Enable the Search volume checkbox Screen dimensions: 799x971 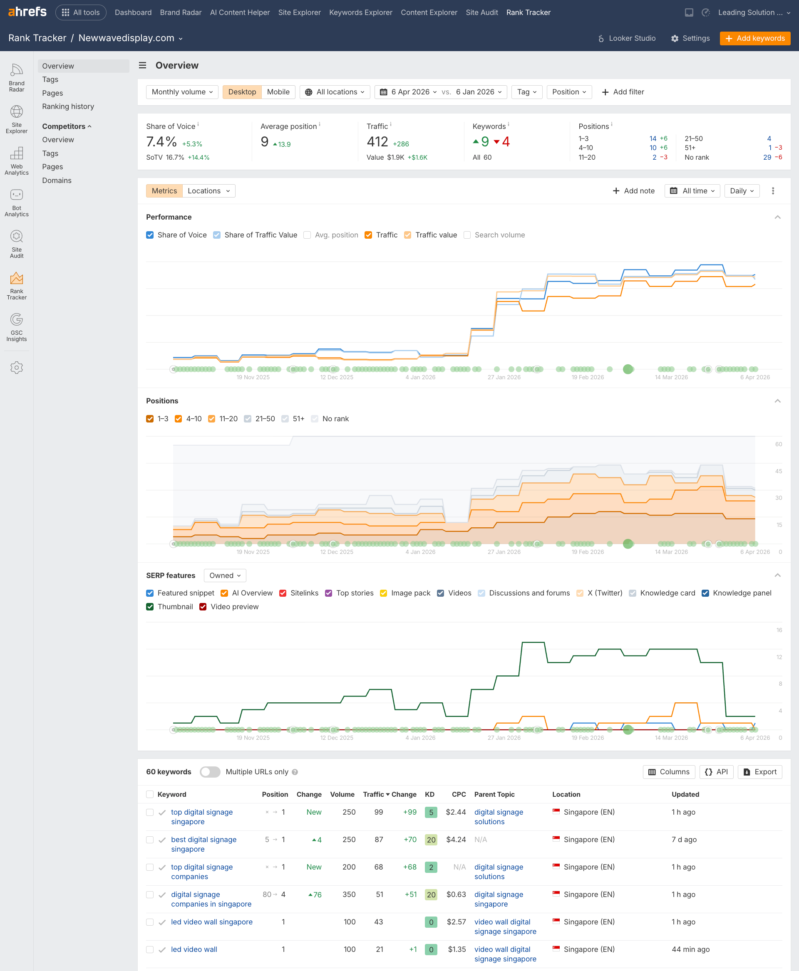[x=466, y=235]
